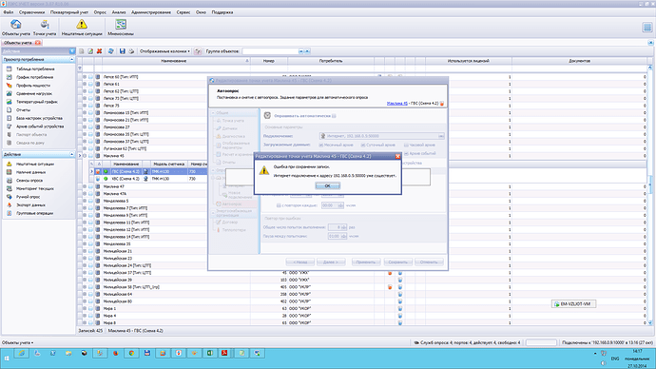This screenshot has height=369, width=656.
Task: Toggle Месячный архив checkbox
Action: pyautogui.click(x=321, y=145)
